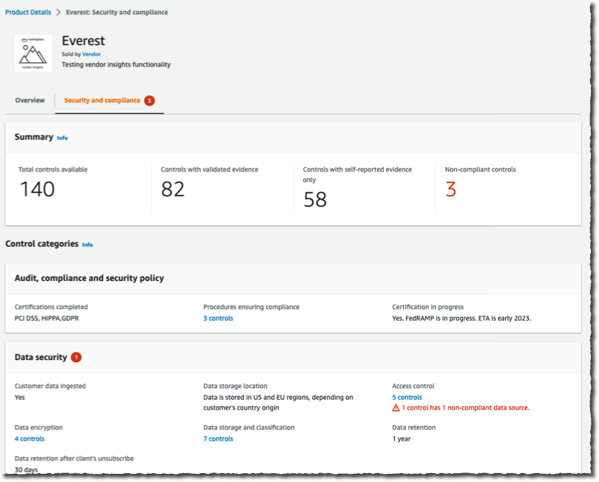This screenshot has height=482, width=599.
Task: Click the 82 validated evidence value
Action: coord(172,189)
